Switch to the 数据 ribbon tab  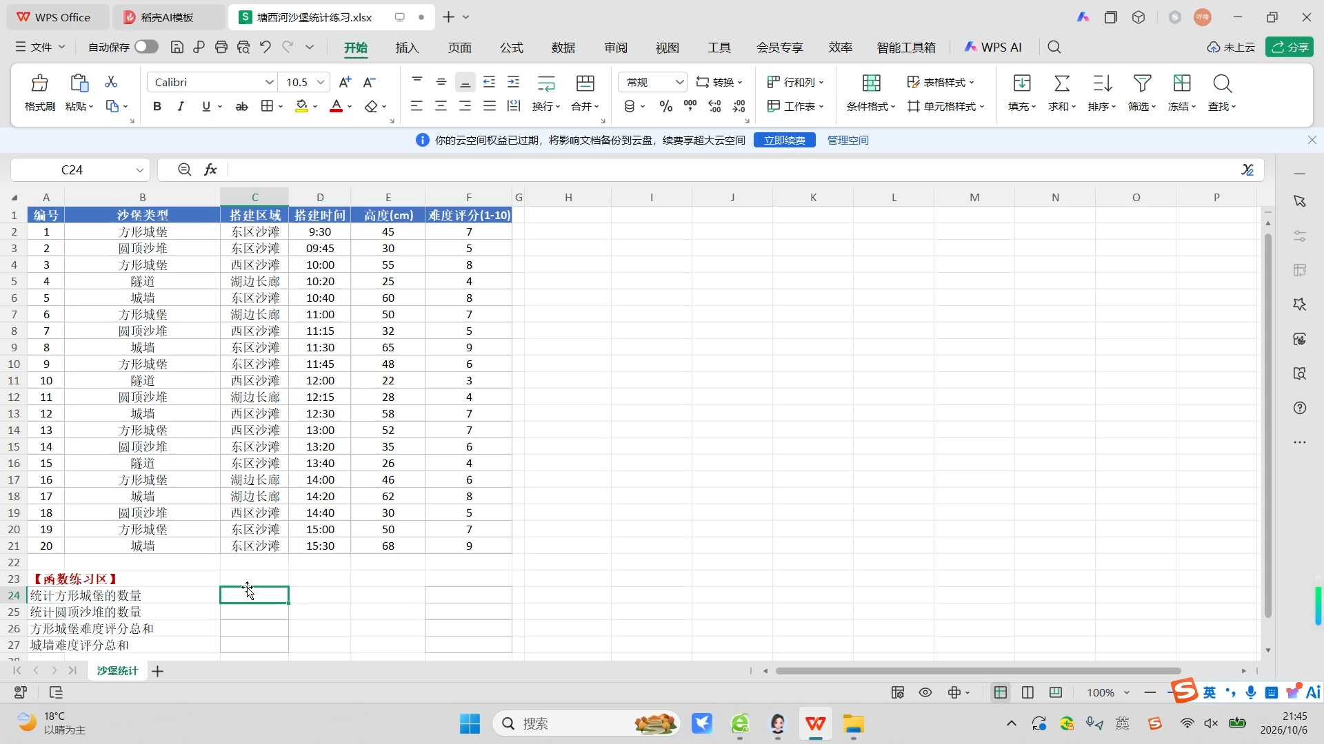click(x=563, y=48)
